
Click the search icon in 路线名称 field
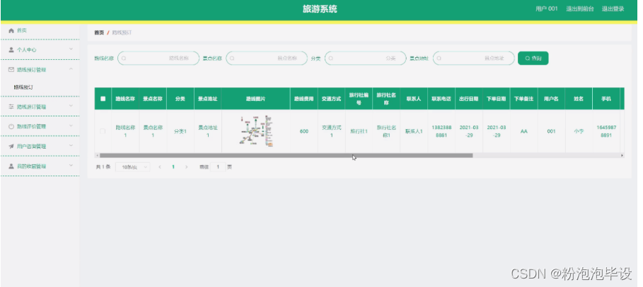124,58
